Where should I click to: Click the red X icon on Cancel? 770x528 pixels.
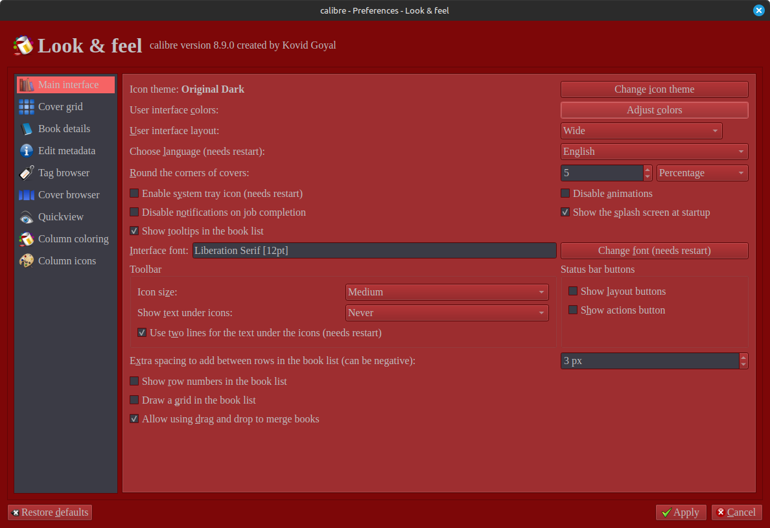coord(720,512)
